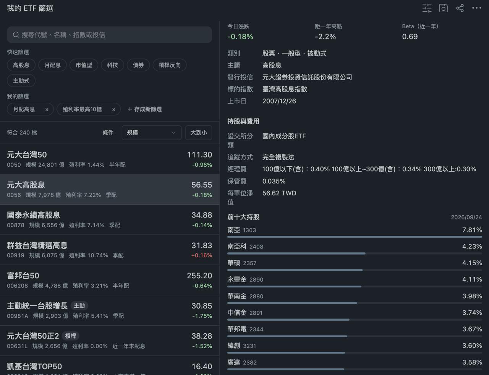Select the 元大高股息 ETF row
489x375 pixels.
pyautogui.click(x=109, y=189)
